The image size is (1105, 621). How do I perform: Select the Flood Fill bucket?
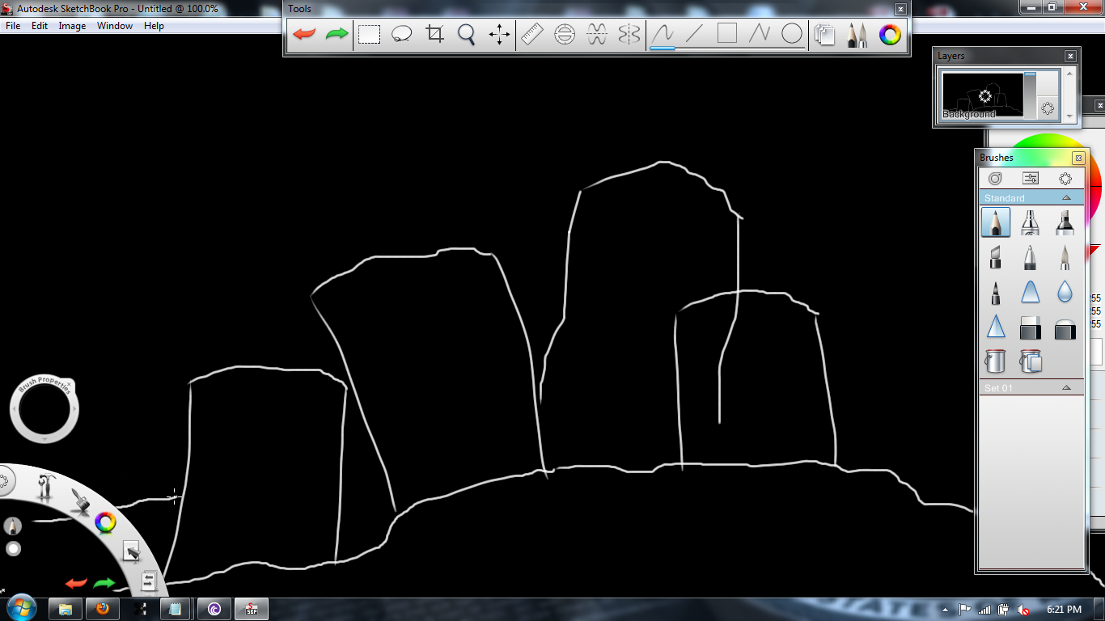(996, 361)
